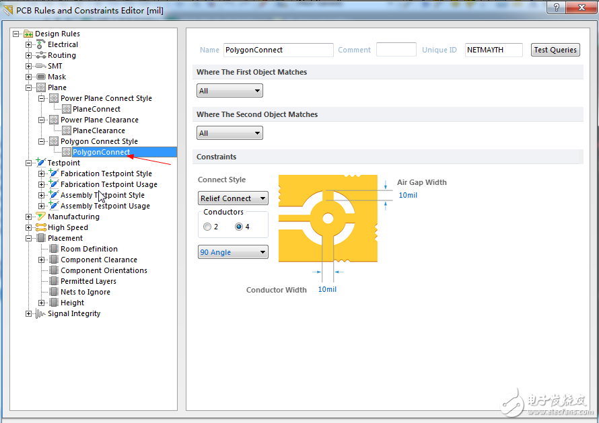Image resolution: width=599 pixels, height=423 pixels.
Task: Collapse the Design Rules root node
Action: [15, 34]
